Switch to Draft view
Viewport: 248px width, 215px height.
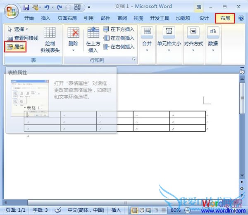click(163, 210)
